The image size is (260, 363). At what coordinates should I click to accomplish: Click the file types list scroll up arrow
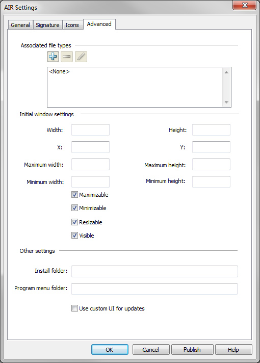(x=226, y=72)
